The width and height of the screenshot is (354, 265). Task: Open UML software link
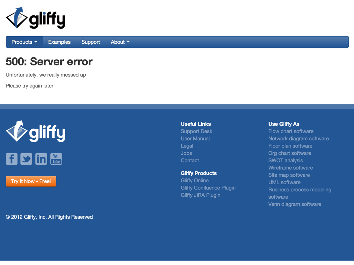coord(284,182)
